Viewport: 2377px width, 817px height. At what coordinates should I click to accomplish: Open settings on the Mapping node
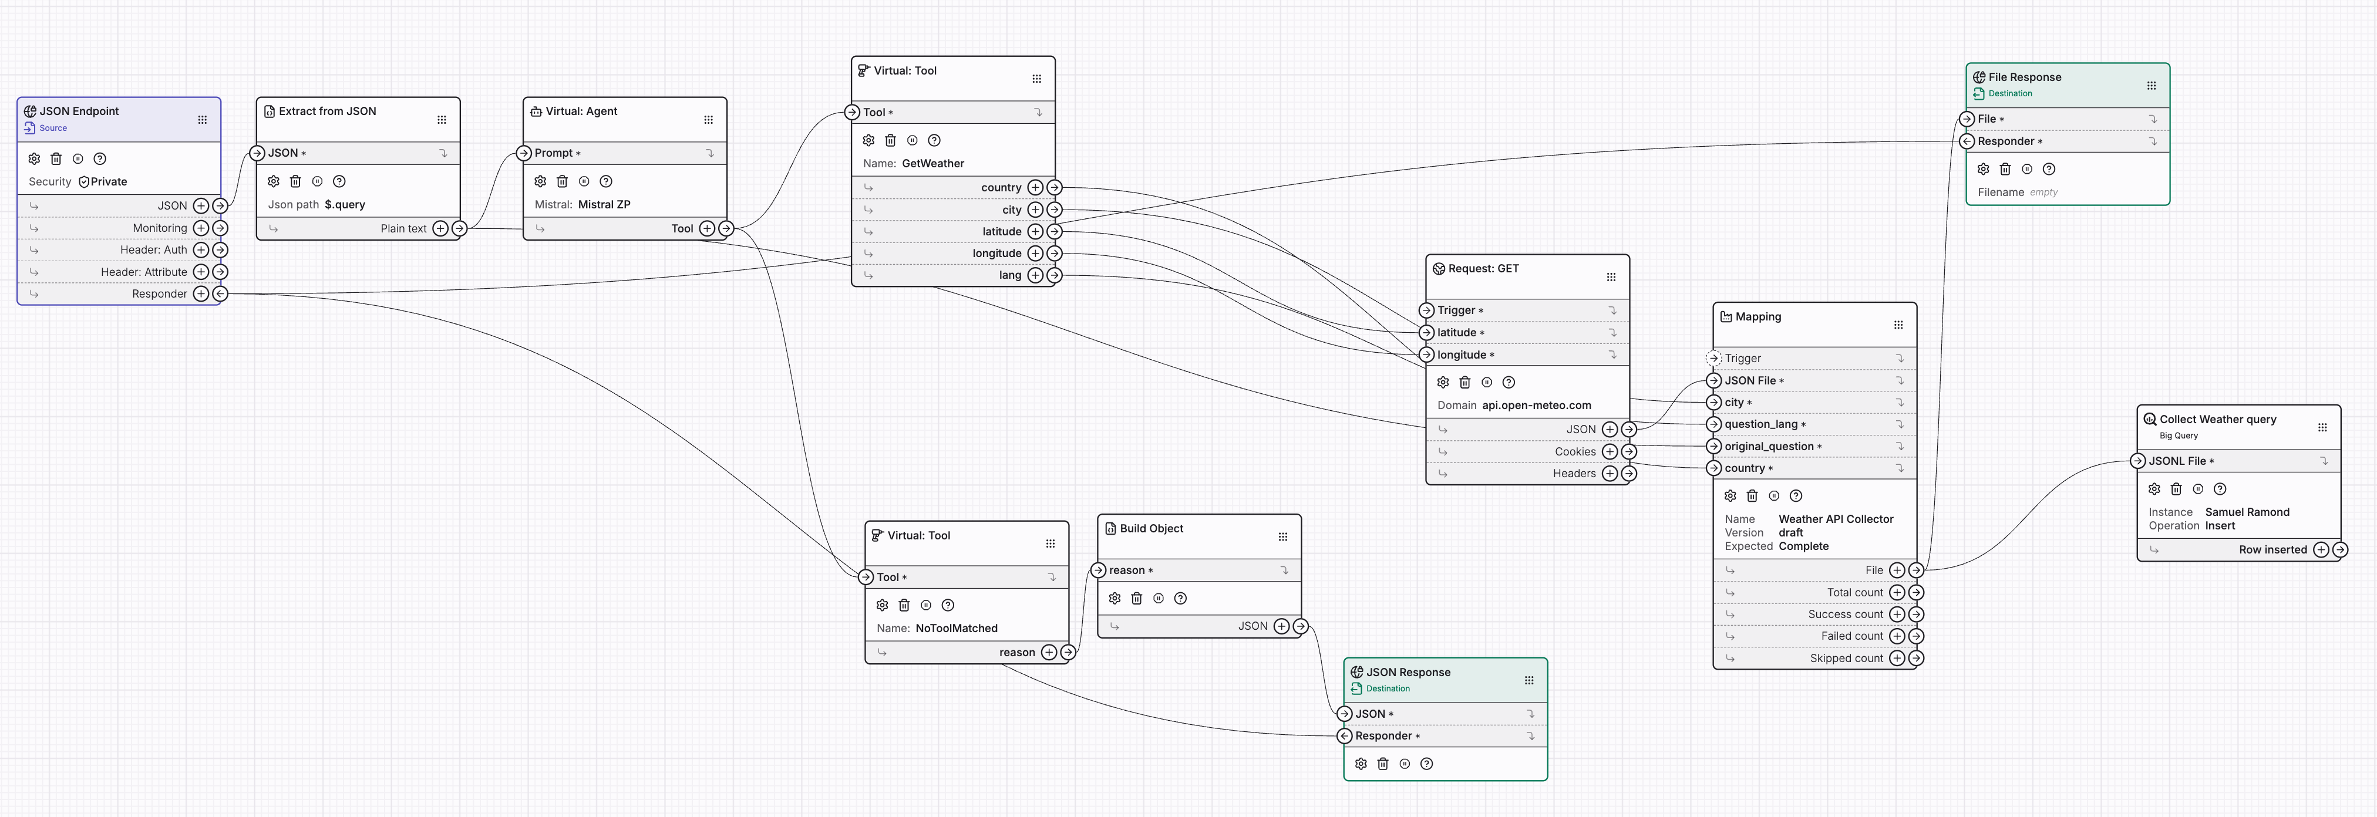click(1730, 495)
